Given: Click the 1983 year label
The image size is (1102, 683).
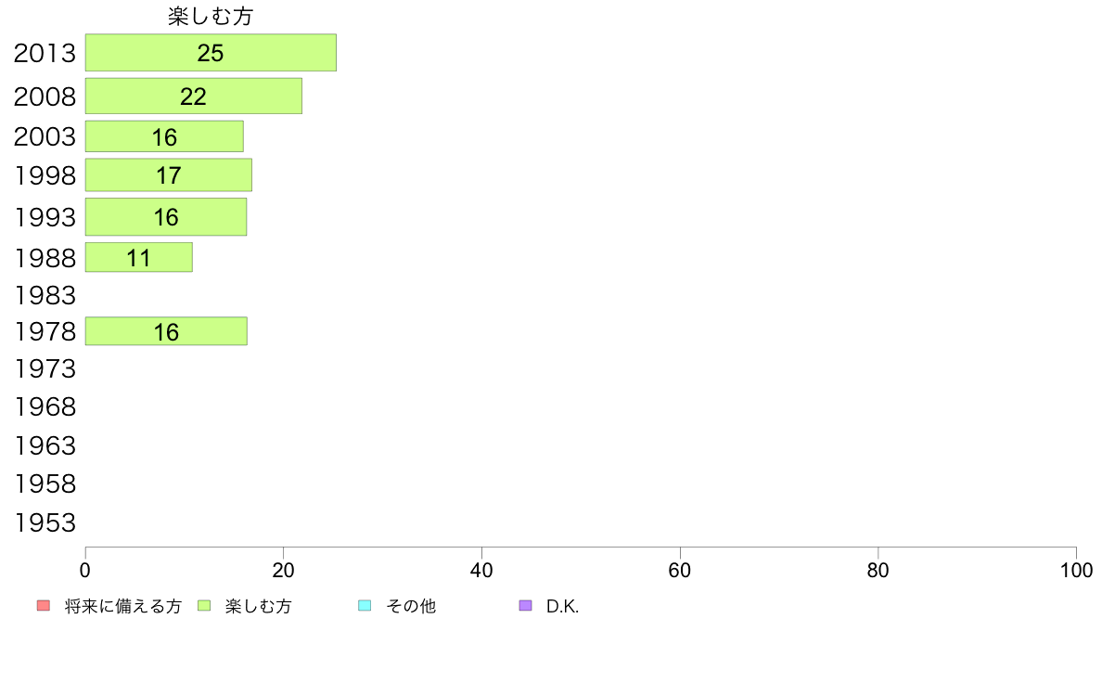Looking at the screenshot, I should (x=45, y=295).
